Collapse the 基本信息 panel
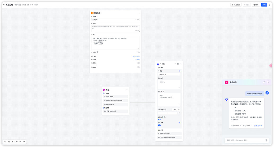 click(x=138, y=13)
